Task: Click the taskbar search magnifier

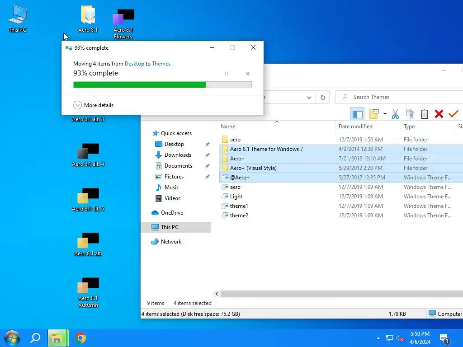Action: 35,338
